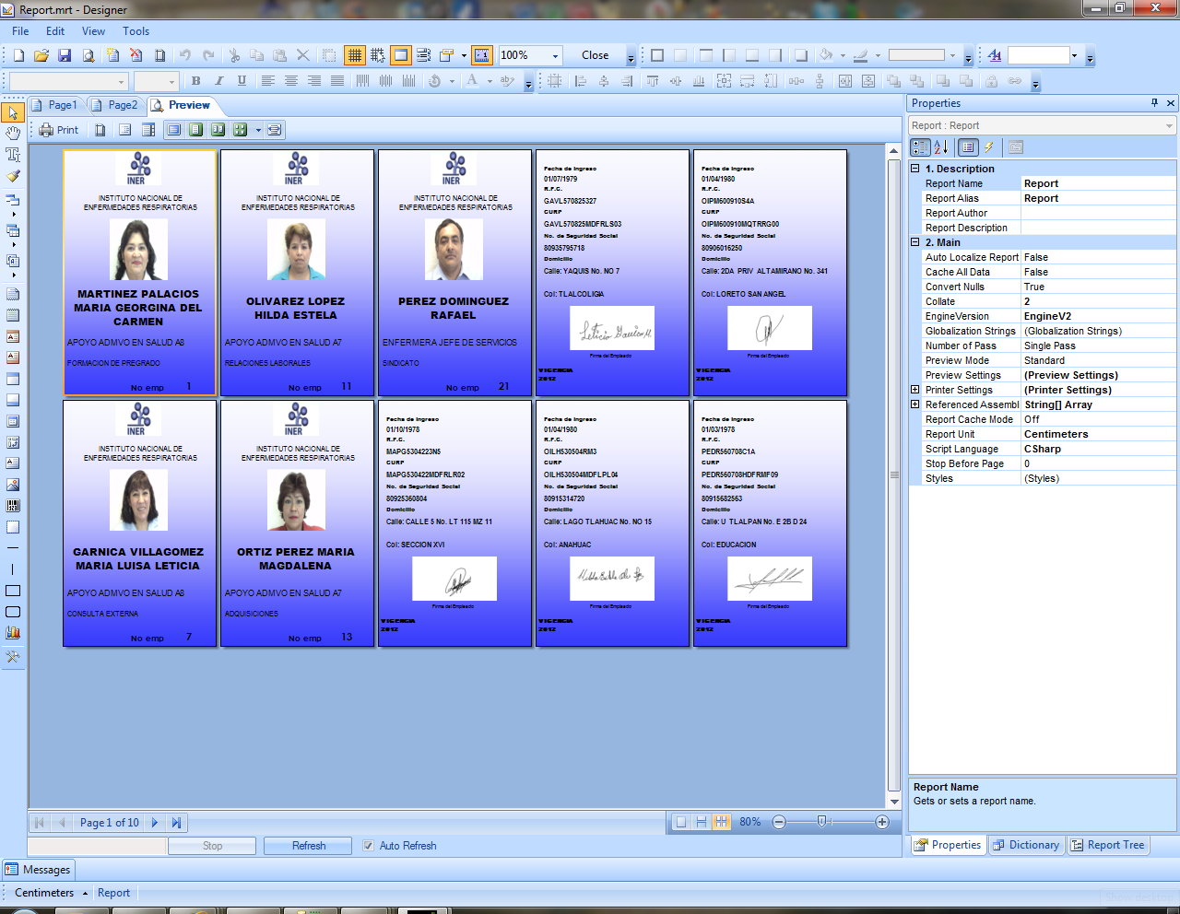Collapse the Main category
The height and width of the screenshot is (914, 1180).
coord(915,242)
